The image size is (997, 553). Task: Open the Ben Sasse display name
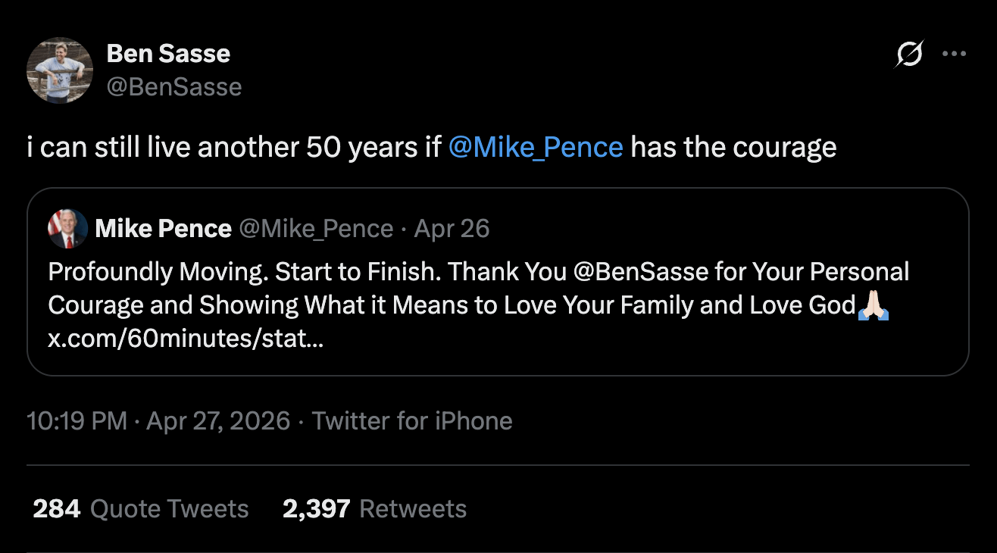[168, 54]
